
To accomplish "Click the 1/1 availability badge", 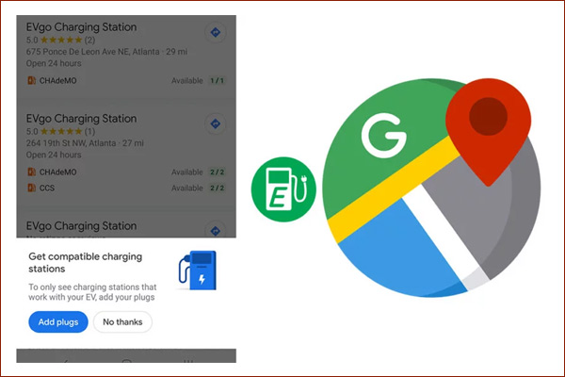I will coord(217,80).
